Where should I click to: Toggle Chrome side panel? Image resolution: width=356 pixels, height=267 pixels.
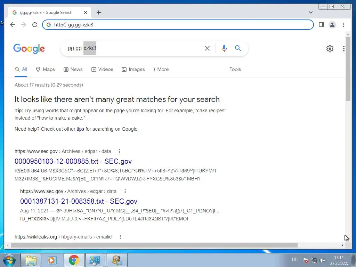tap(321, 25)
